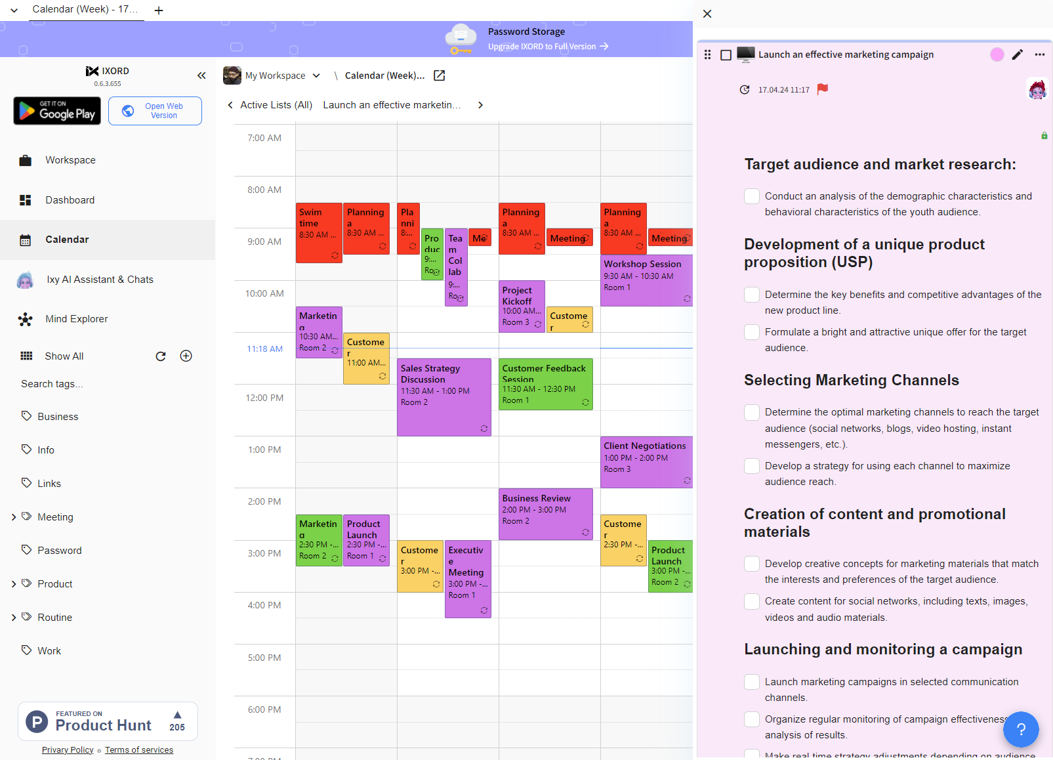1053x760 pixels.
Task: Select the Work tag
Action: tap(49, 651)
